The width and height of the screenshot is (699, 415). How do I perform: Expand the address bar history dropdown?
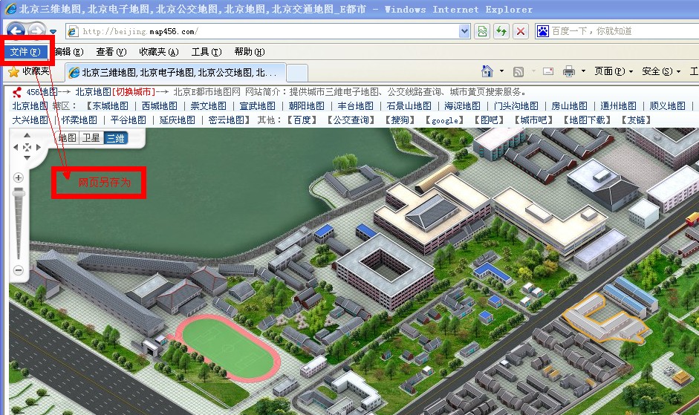(464, 31)
